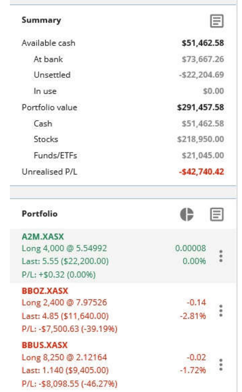Click the A2M P/L +$0.32 line

(x=58, y=275)
